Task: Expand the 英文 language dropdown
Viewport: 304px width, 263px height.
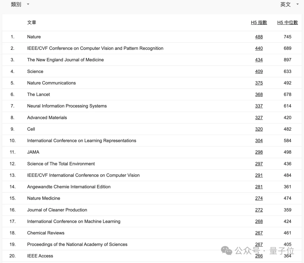Action: point(289,4)
